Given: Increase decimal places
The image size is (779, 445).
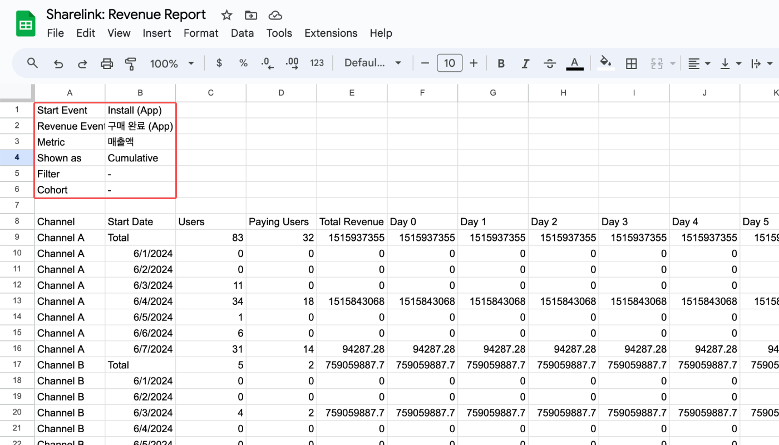Looking at the screenshot, I should (x=292, y=63).
